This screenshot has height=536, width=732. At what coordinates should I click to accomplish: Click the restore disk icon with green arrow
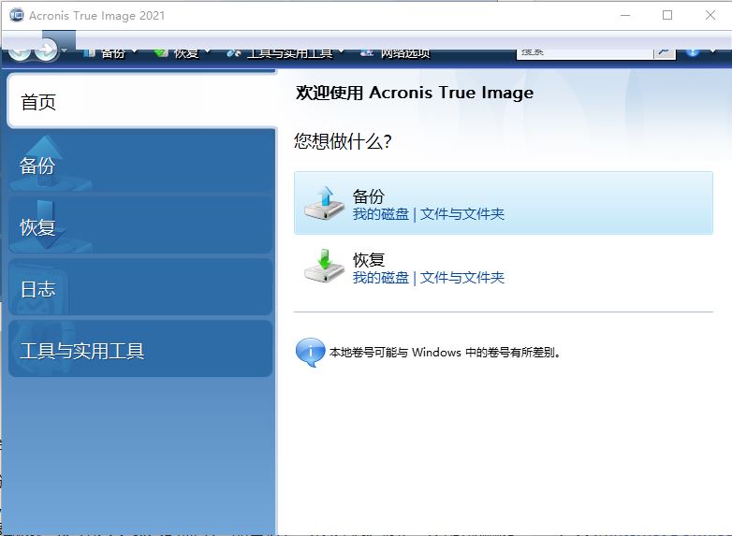click(324, 267)
